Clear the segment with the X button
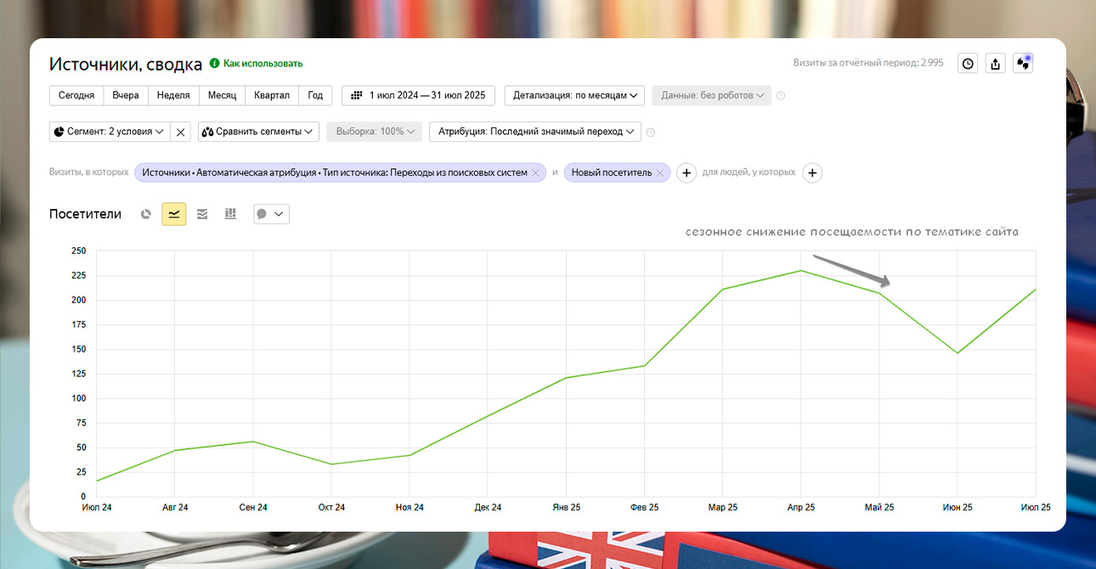The image size is (1096, 569). coord(180,132)
